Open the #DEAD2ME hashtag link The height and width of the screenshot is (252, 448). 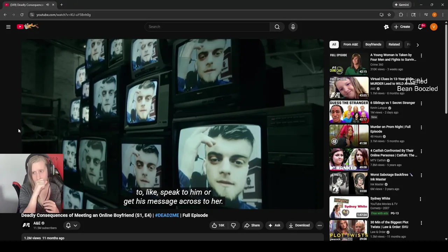click(x=167, y=215)
